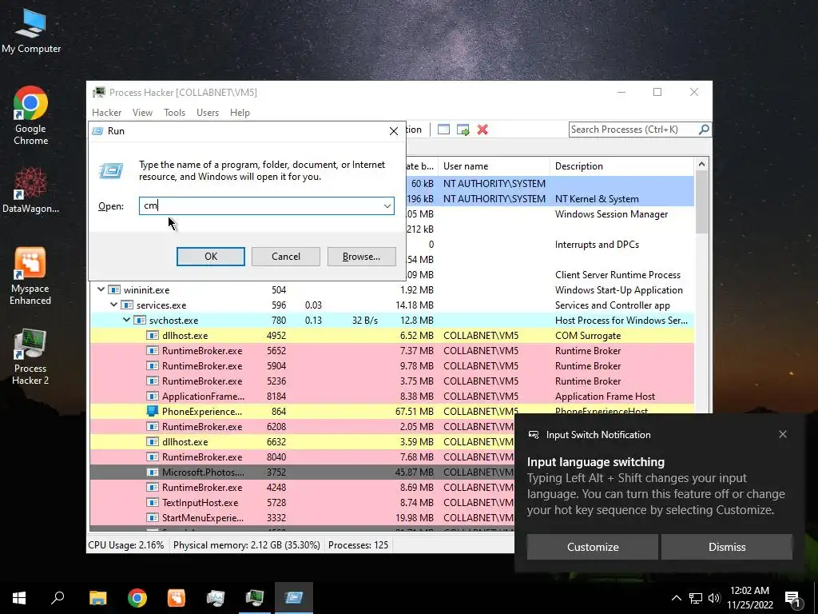The height and width of the screenshot is (614, 818).
Task: Click the CPU Usage status bar entry
Action: [x=125, y=545]
